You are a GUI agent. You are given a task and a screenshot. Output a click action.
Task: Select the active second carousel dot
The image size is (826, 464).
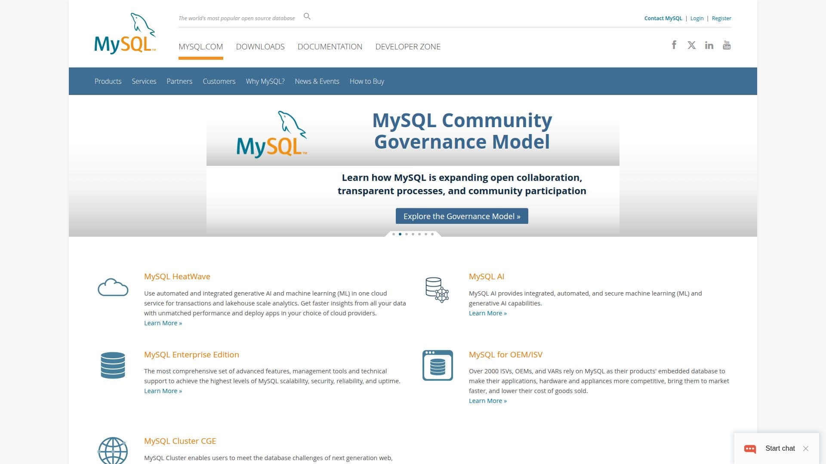pyautogui.click(x=400, y=234)
